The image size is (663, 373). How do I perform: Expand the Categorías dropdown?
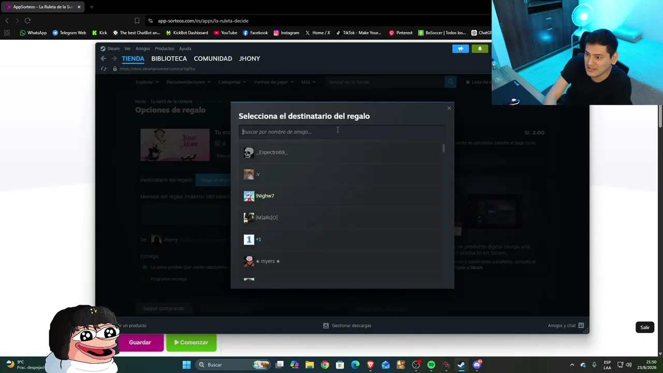pyautogui.click(x=233, y=82)
